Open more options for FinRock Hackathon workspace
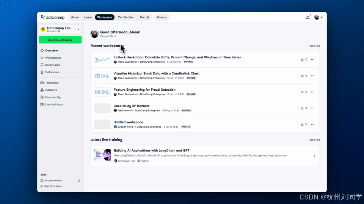The height and width of the screenshot is (204, 364). tap(313, 60)
